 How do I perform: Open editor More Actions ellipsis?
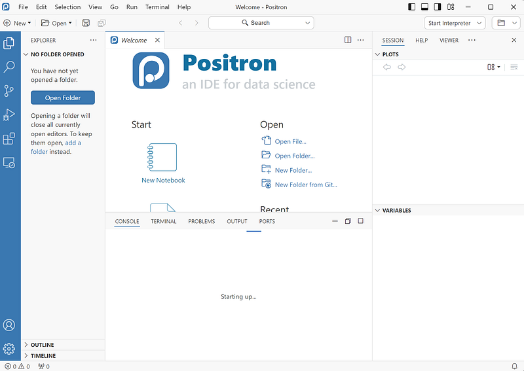tap(361, 40)
